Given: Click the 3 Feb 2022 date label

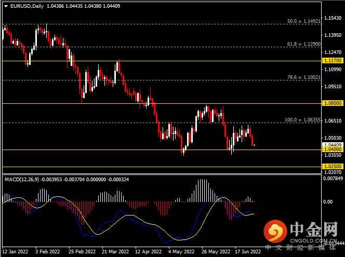Looking at the screenshot, I should click(47, 251).
